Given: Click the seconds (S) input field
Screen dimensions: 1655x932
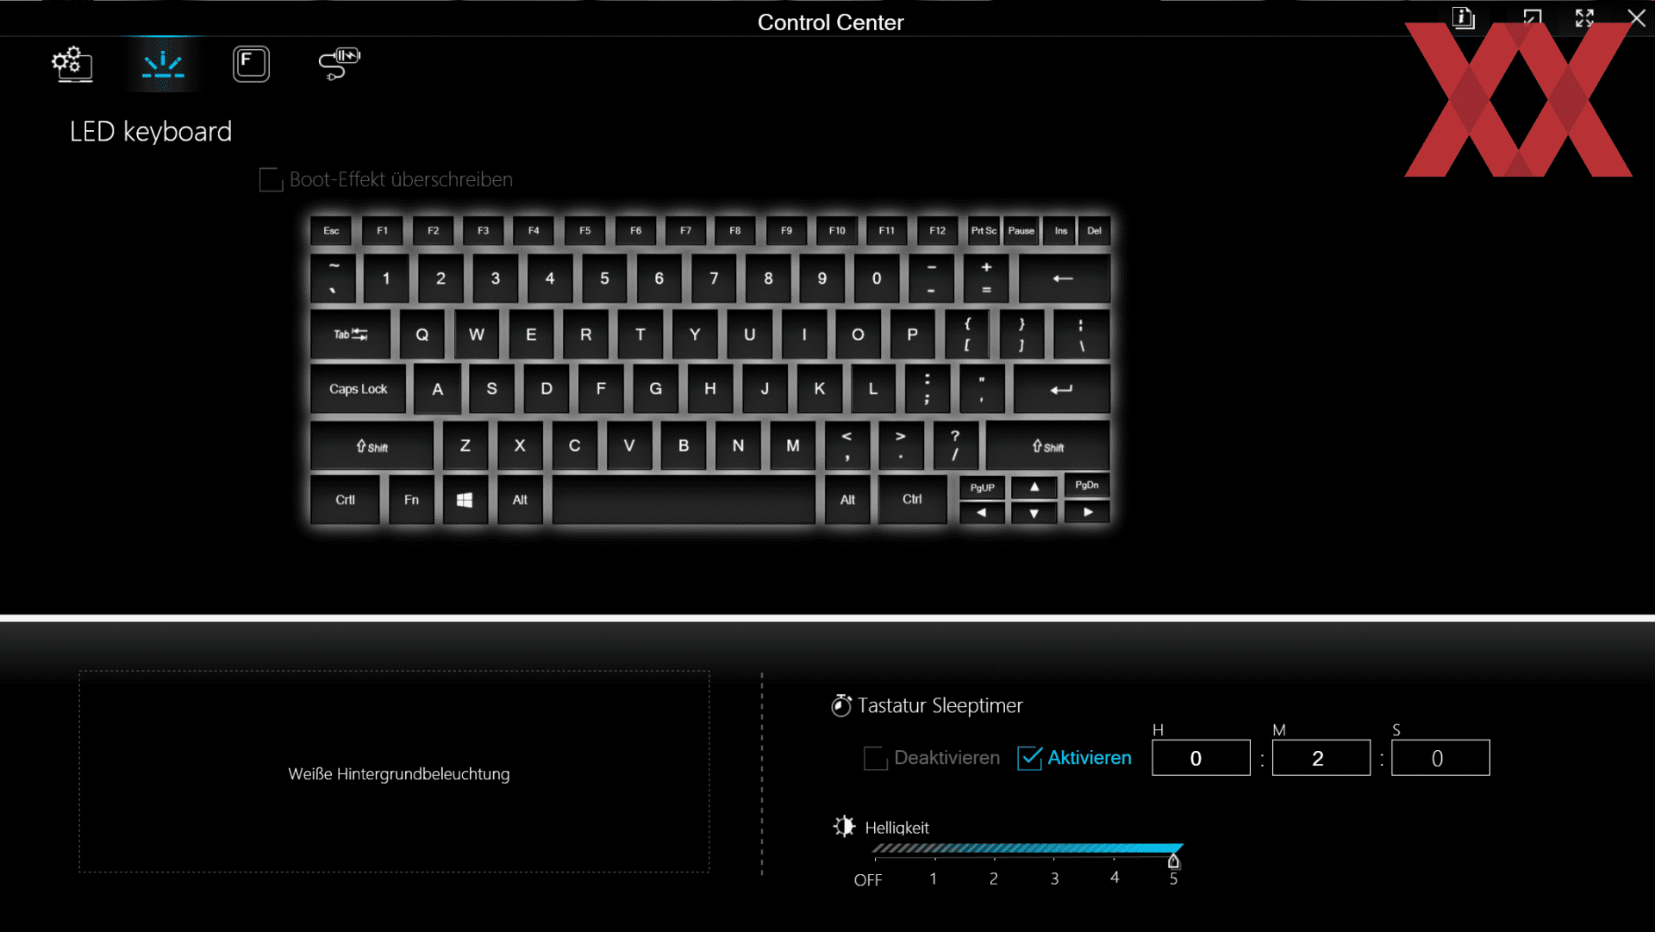Looking at the screenshot, I should pos(1440,758).
